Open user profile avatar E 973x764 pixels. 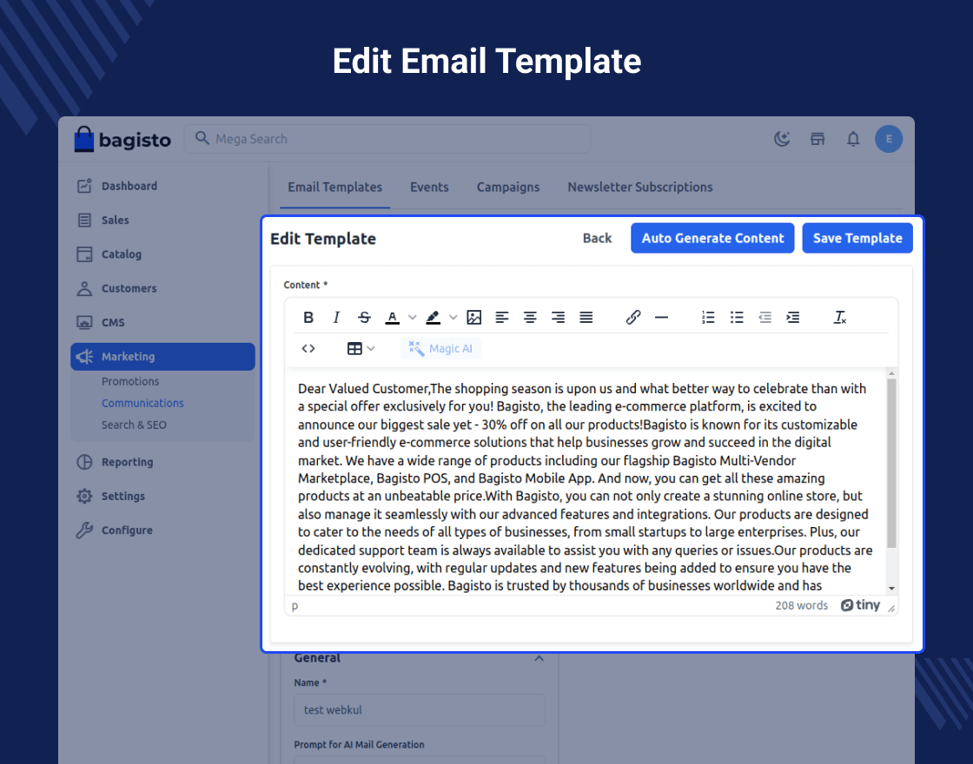[x=889, y=139]
